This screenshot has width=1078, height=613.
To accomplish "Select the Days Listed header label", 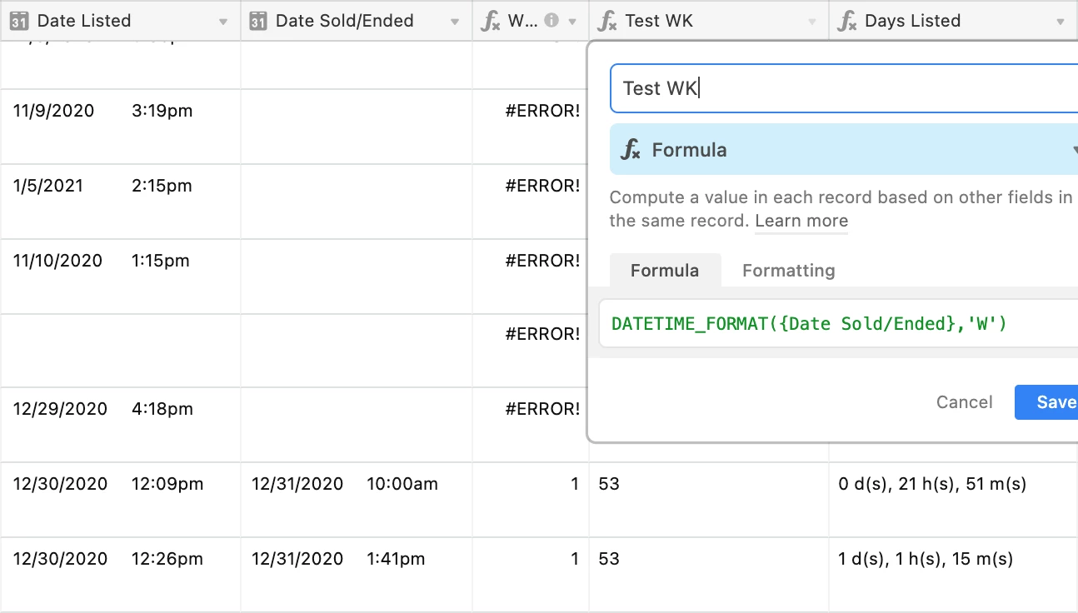I will point(912,21).
